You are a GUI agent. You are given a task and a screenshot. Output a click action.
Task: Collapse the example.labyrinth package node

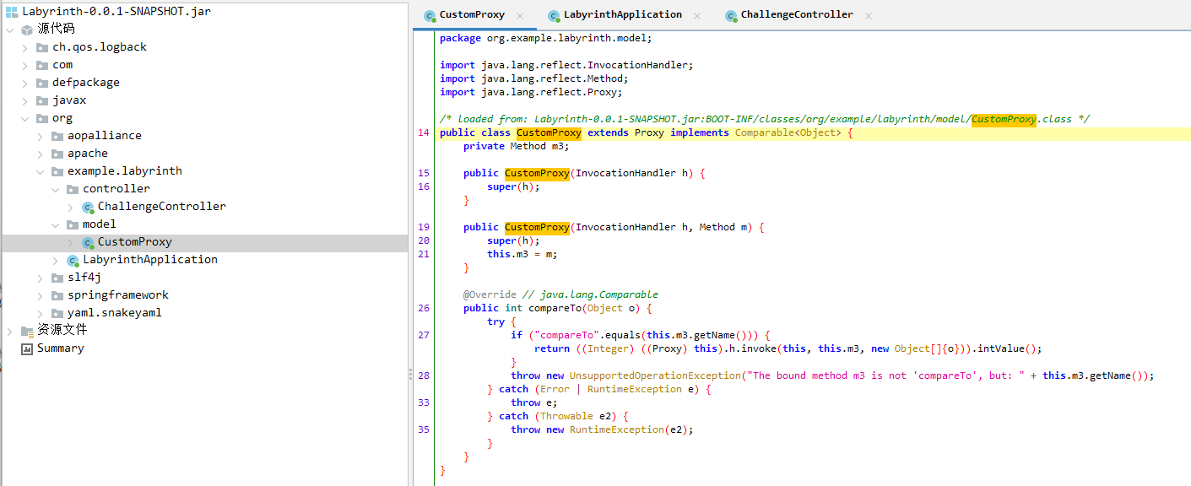(x=41, y=171)
